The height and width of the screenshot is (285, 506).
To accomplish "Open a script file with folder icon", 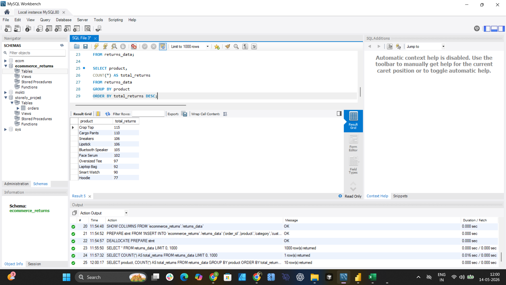I will pos(77,46).
